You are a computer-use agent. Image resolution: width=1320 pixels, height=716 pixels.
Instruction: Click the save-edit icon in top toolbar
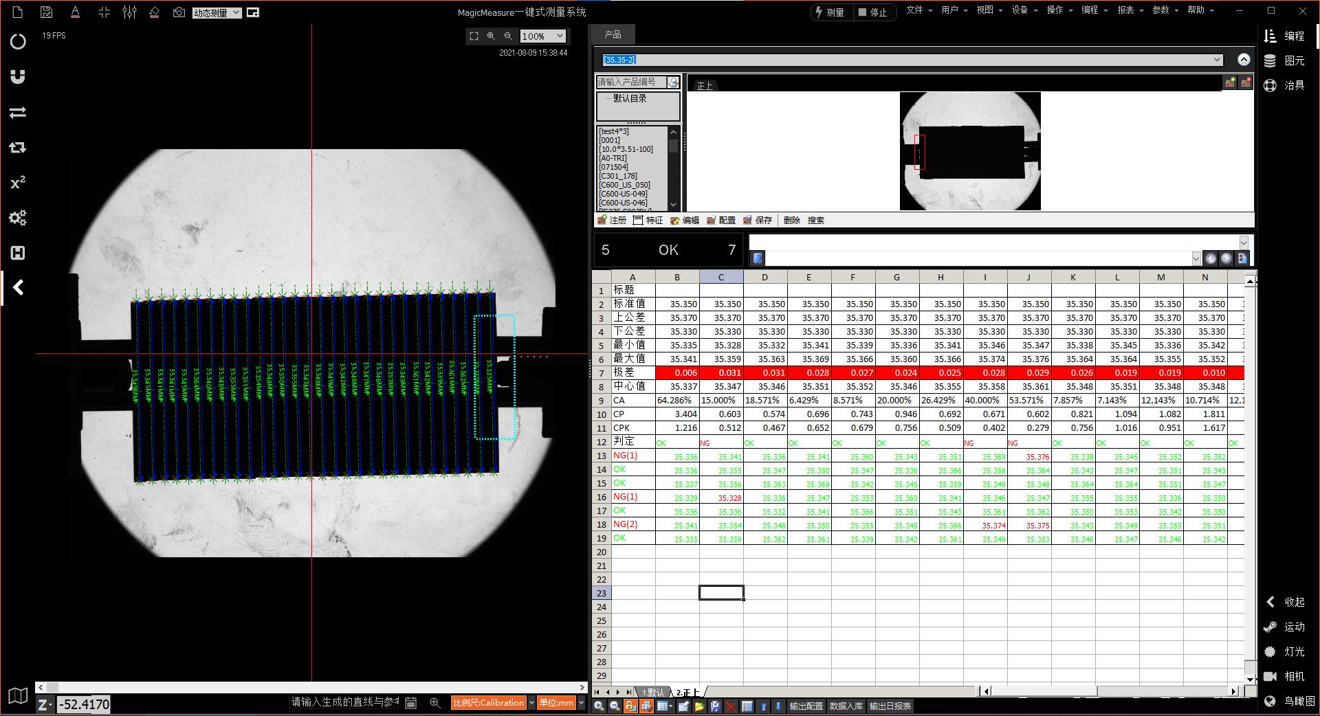46,12
